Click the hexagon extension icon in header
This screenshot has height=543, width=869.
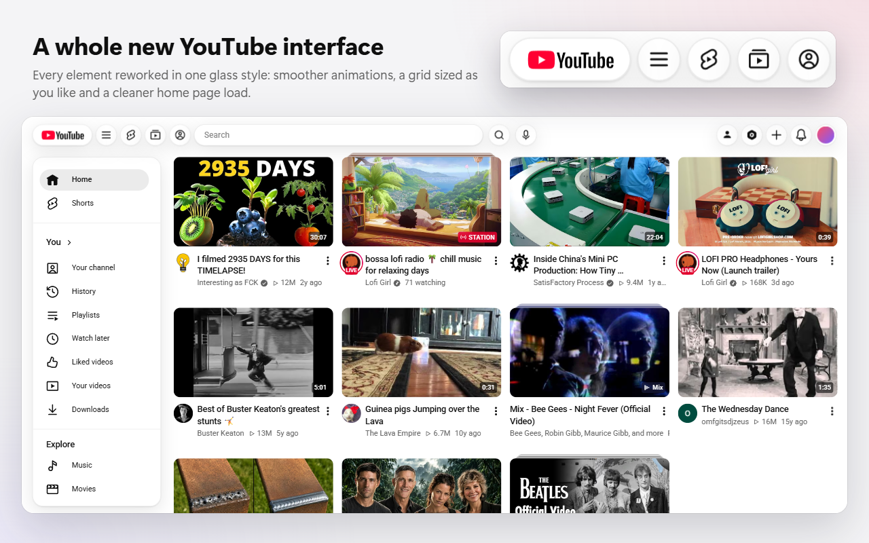[x=752, y=135]
